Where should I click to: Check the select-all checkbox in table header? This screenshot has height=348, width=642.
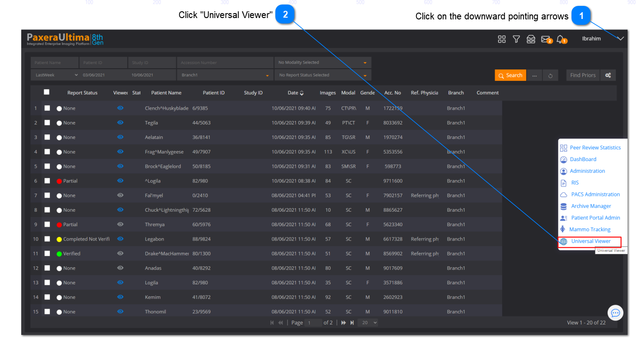click(47, 92)
